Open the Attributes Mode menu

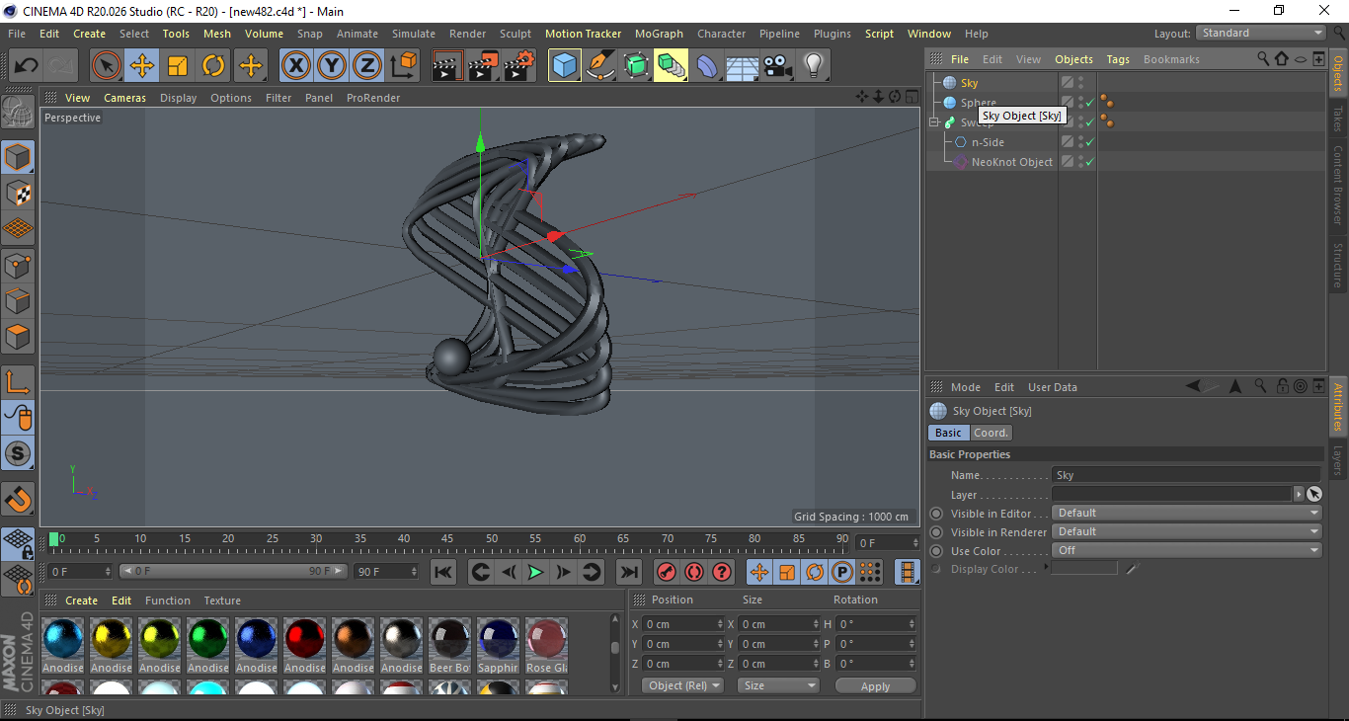click(x=965, y=387)
